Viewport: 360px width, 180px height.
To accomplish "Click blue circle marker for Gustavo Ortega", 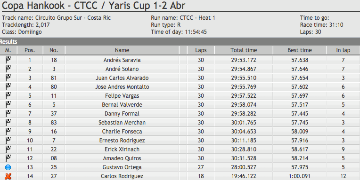I will click(8, 167).
